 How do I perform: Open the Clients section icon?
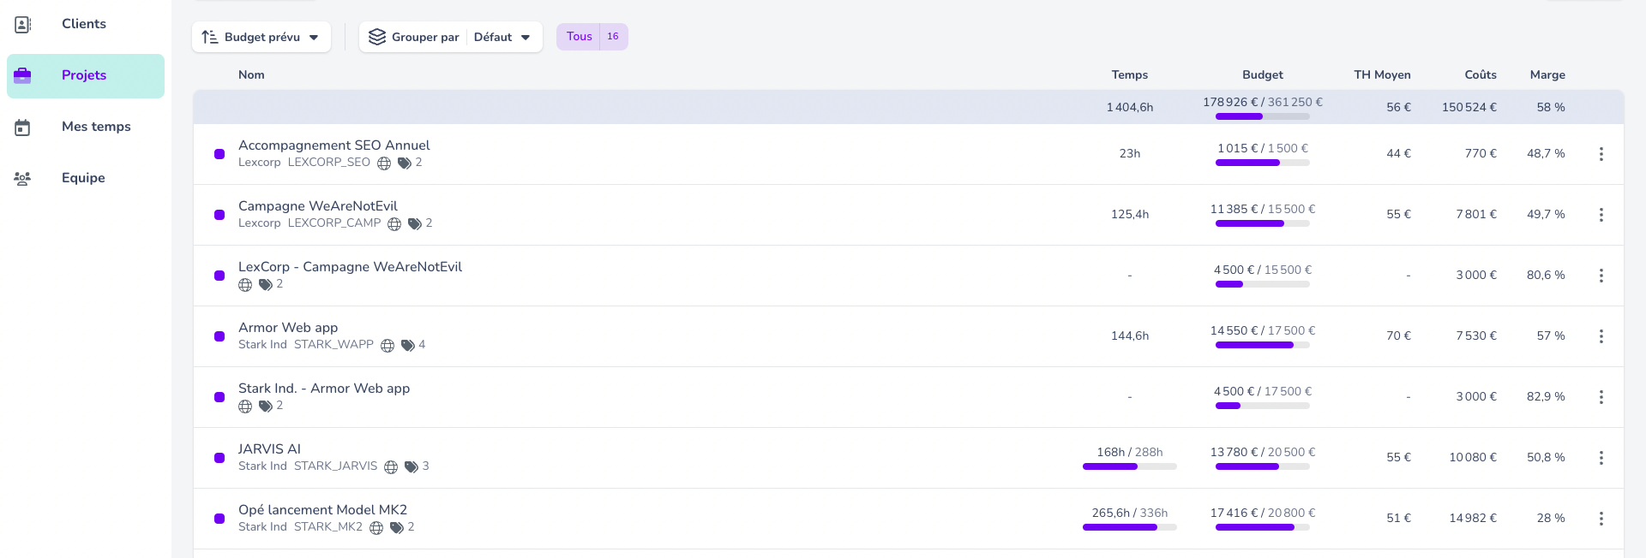coord(23,25)
